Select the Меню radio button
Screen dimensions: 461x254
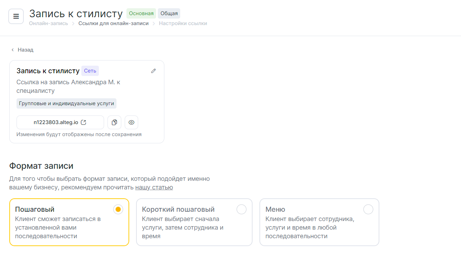pyautogui.click(x=368, y=209)
